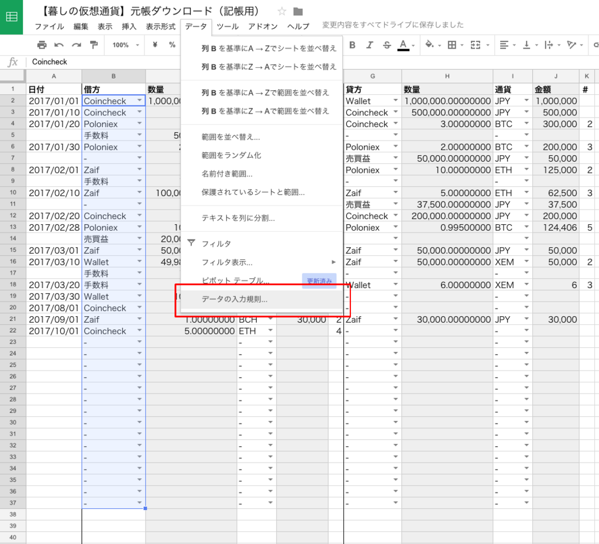Click the paint format tool
Viewport: 599px width, 544px height.
tap(94, 45)
